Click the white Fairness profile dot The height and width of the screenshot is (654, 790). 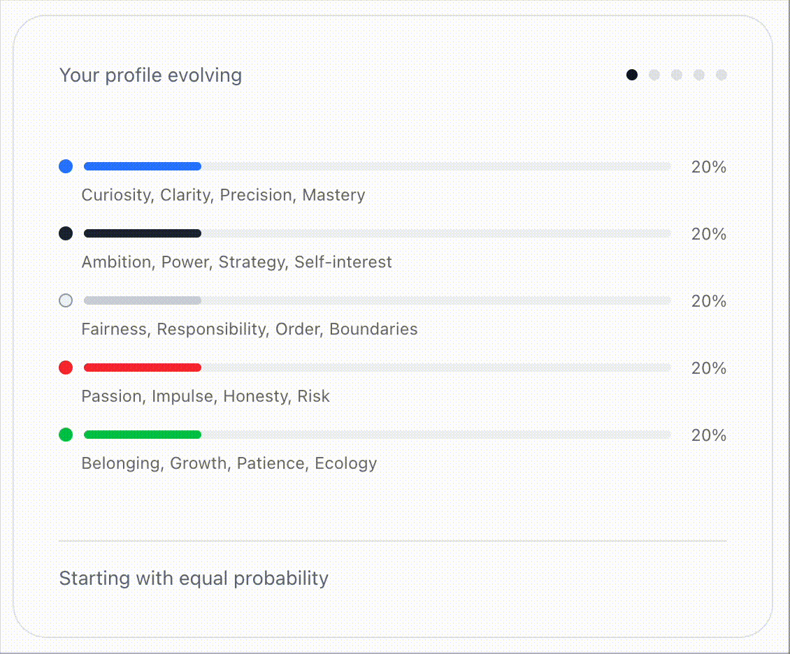(x=66, y=300)
